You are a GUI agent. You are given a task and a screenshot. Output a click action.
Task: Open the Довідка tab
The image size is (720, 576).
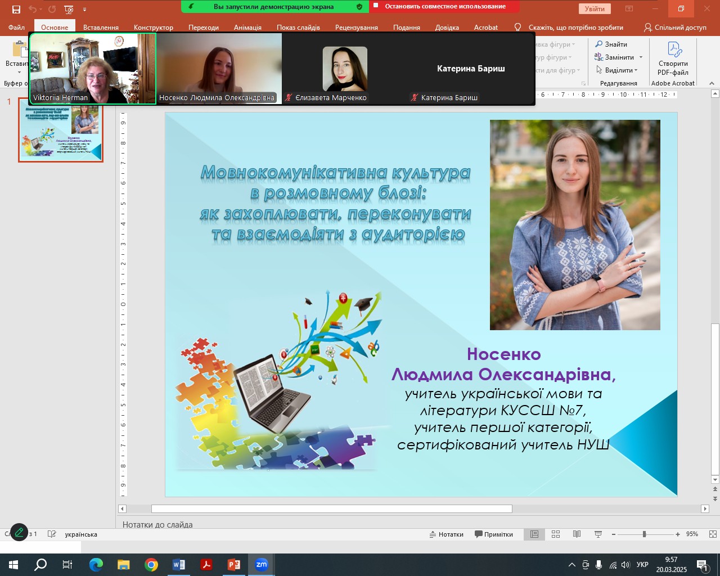(447, 27)
